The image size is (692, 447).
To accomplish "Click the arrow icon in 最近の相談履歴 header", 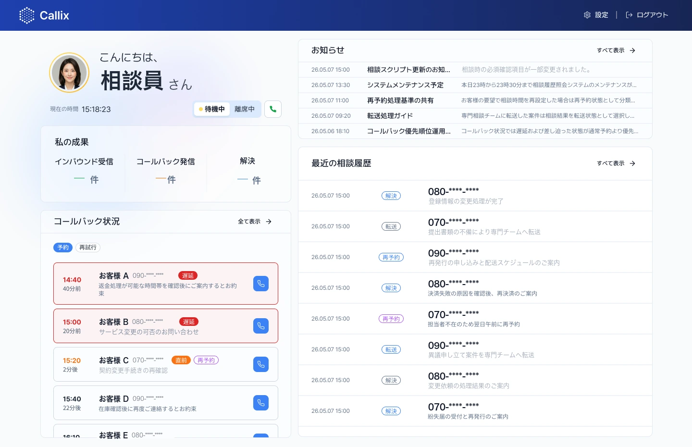I will pyautogui.click(x=632, y=163).
